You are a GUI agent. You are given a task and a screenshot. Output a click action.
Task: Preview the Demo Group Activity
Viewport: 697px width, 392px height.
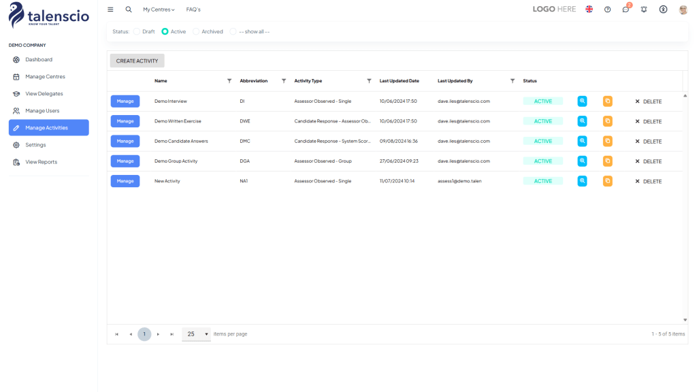pos(582,161)
